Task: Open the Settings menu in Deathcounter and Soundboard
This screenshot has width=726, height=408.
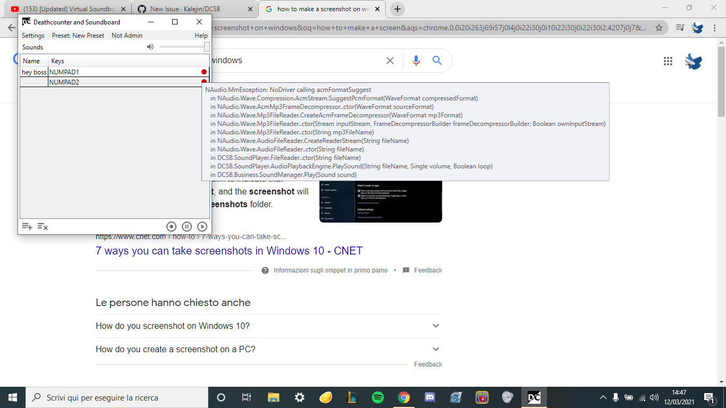Action: [33, 35]
